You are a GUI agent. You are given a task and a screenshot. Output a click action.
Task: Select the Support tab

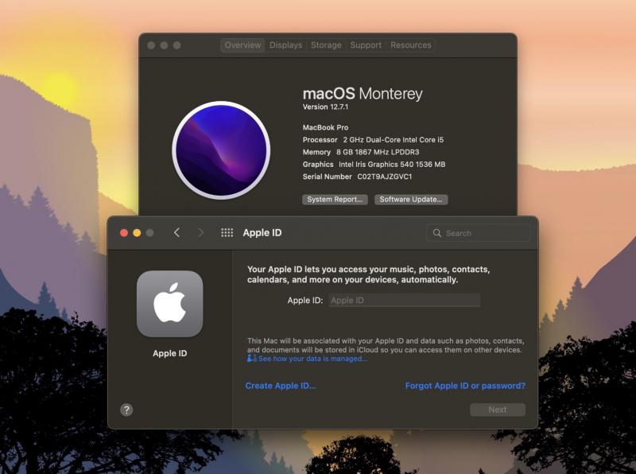[366, 45]
